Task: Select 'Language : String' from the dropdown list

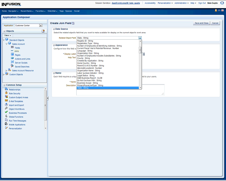Action: pos(85,51)
